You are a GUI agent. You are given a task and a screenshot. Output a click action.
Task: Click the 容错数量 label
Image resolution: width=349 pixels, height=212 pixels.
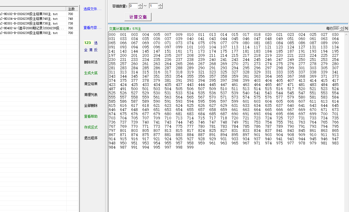point(120,6)
